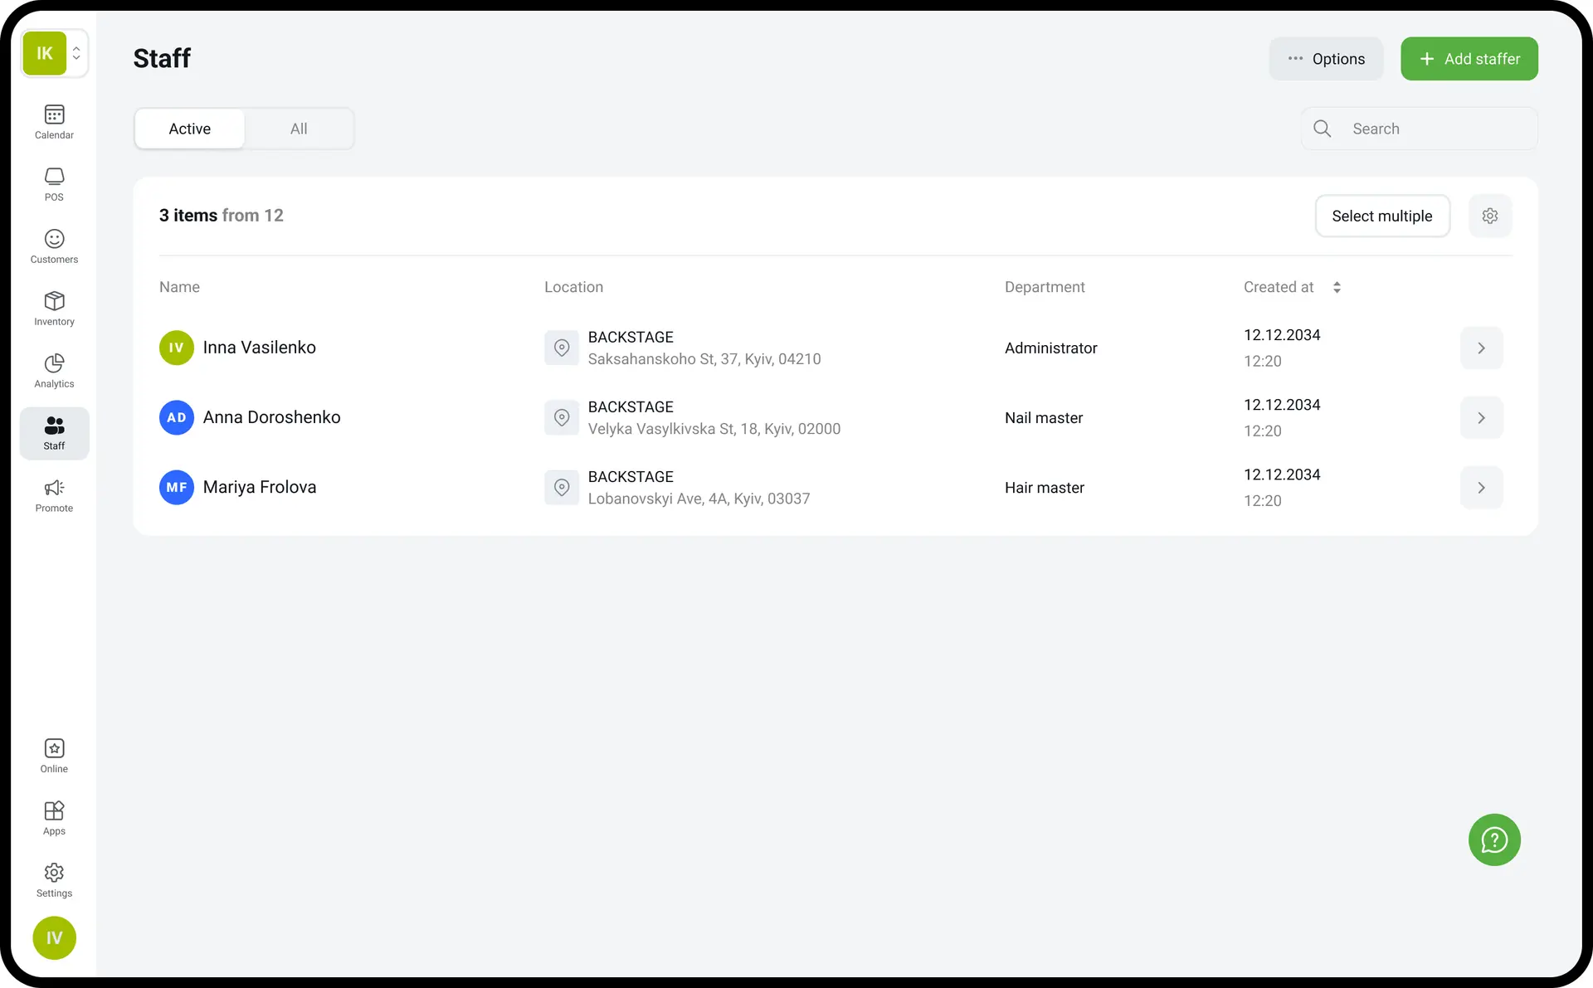Click the table settings gear icon
The image size is (1593, 988).
1490,216
